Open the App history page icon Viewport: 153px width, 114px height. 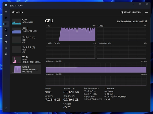6,30
